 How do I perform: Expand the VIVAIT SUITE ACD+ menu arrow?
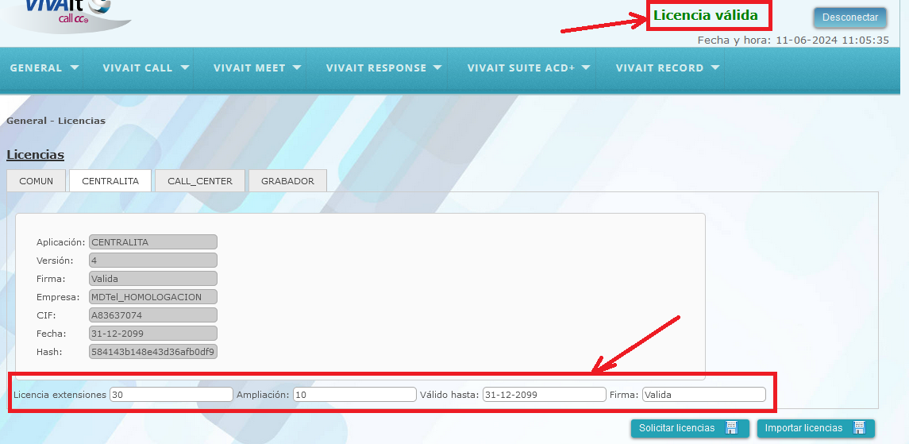tap(586, 68)
